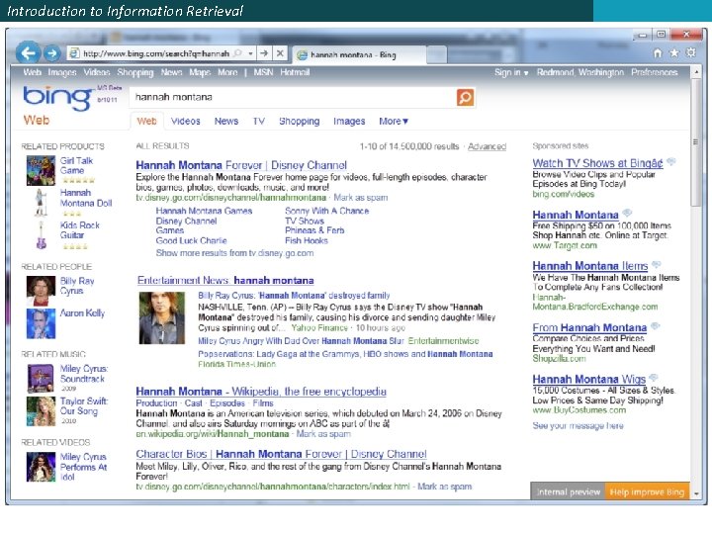Click 'Miley Cyrus Performs At Idol' video link
Viewport: 712px width, 534px height.
click(83, 467)
